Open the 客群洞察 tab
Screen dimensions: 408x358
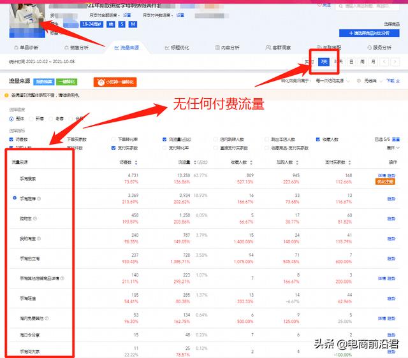(x=278, y=48)
